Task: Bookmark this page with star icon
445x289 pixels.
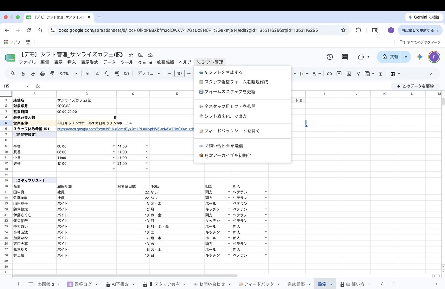Action: [x=343, y=30]
